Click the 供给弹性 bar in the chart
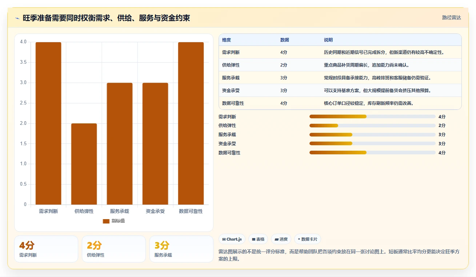This screenshot has height=277, width=476. point(84,164)
